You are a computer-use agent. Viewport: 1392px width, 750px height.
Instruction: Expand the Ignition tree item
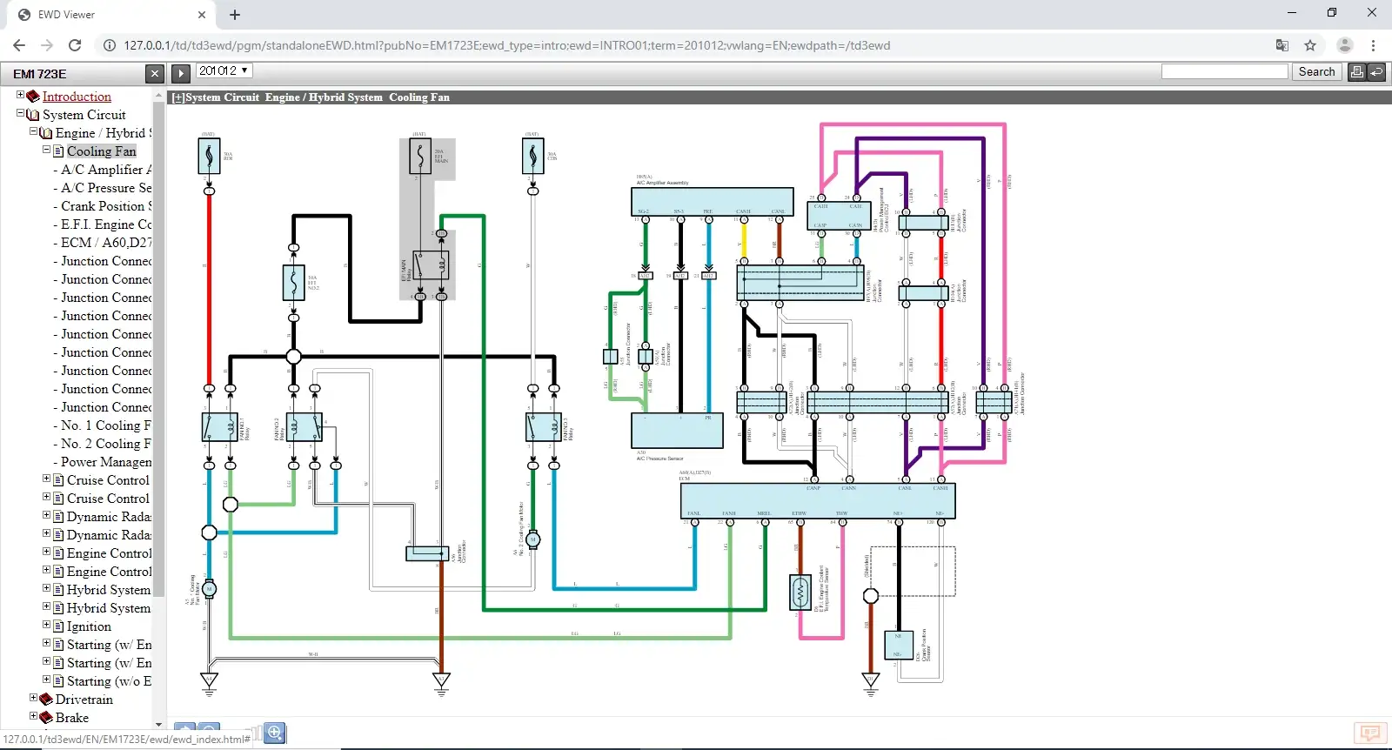coord(47,625)
